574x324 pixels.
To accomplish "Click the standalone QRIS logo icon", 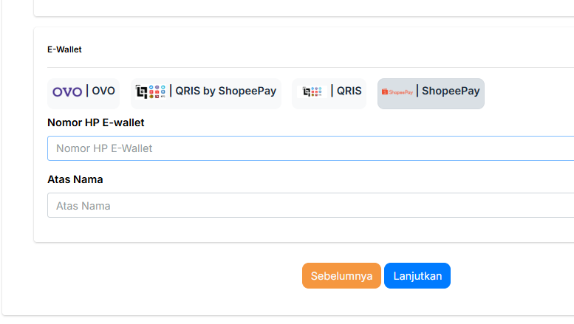I will (x=311, y=92).
